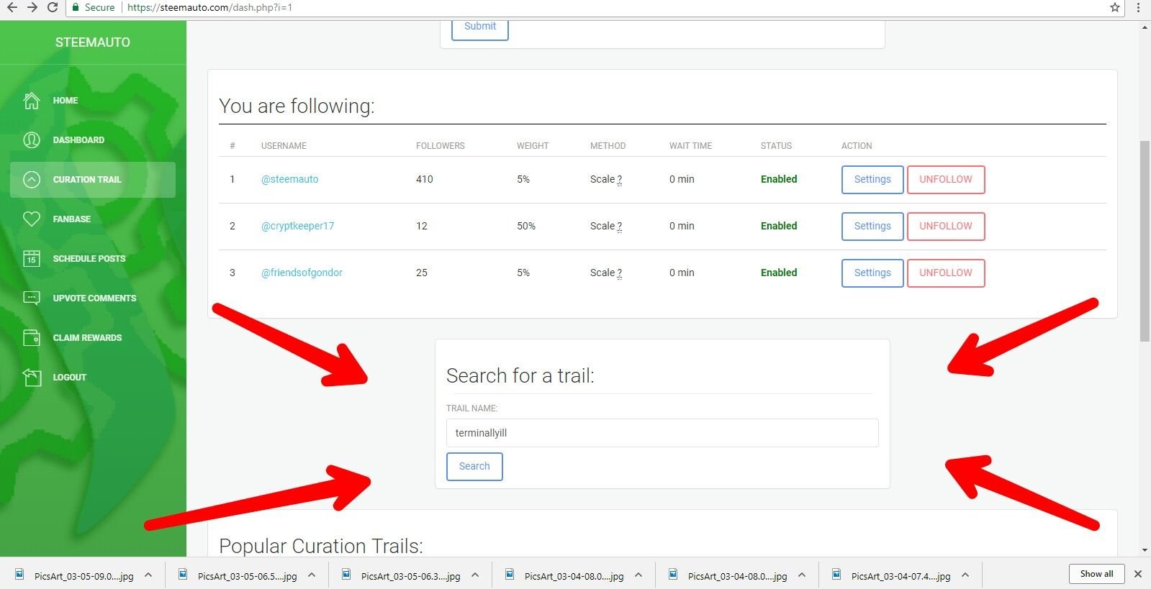Click the Trail Name input field
Viewport: 1151px width, 589px height.
(662, 433)
